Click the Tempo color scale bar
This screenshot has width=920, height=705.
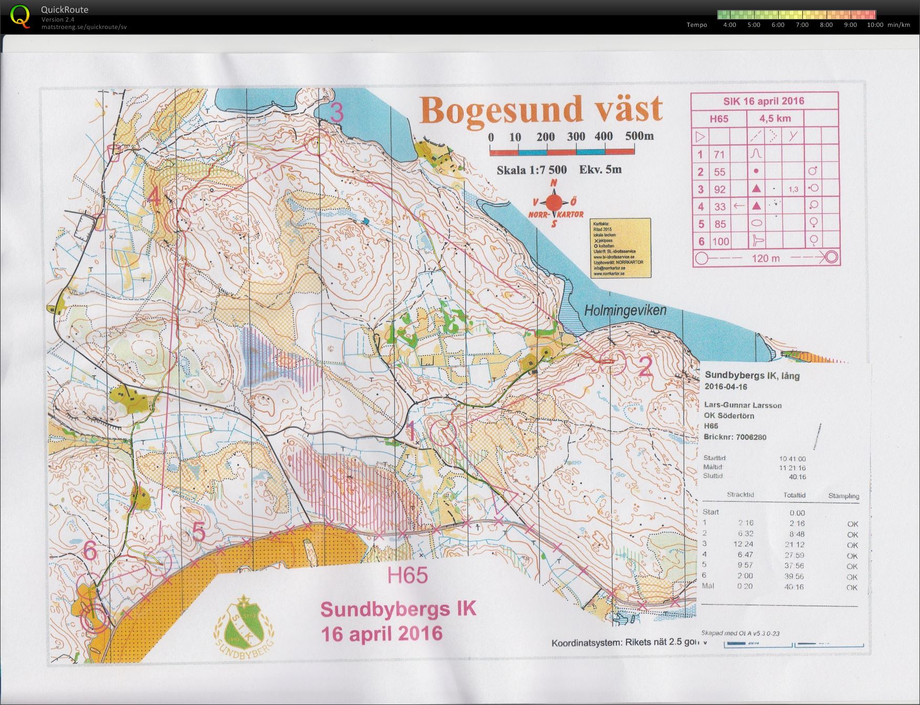[796, 15]
